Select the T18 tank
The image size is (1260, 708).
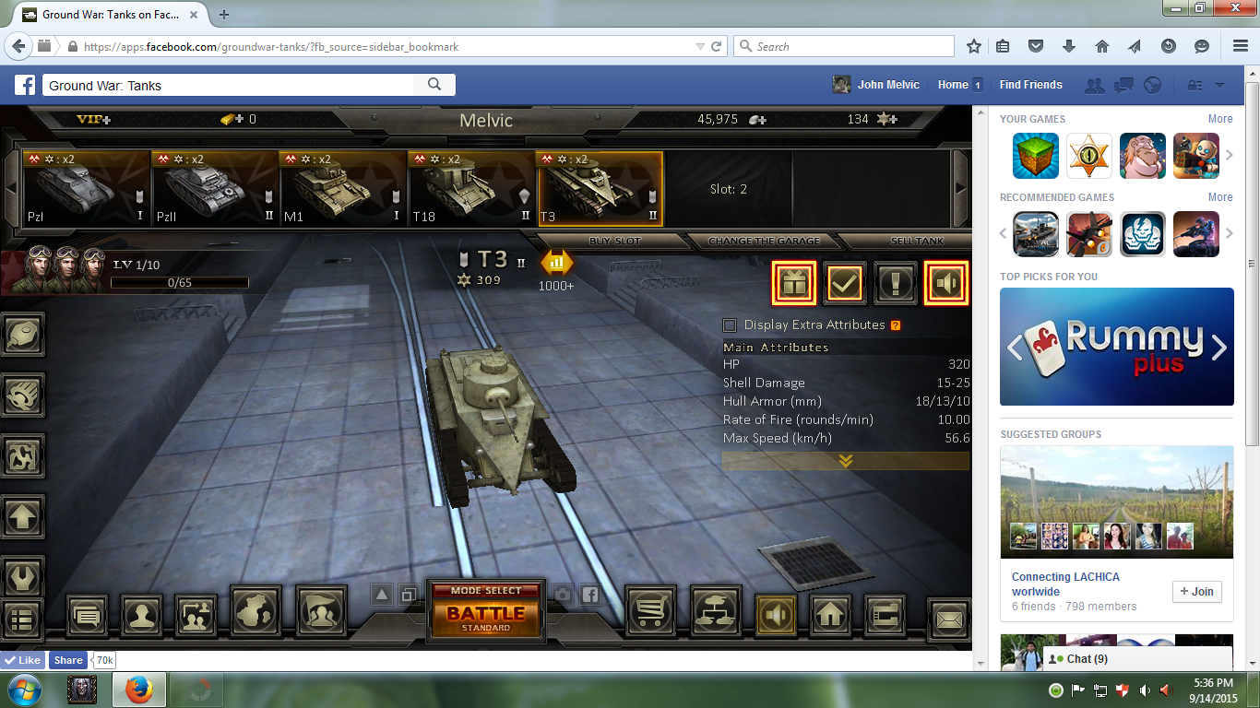click(x=471, y=189)
